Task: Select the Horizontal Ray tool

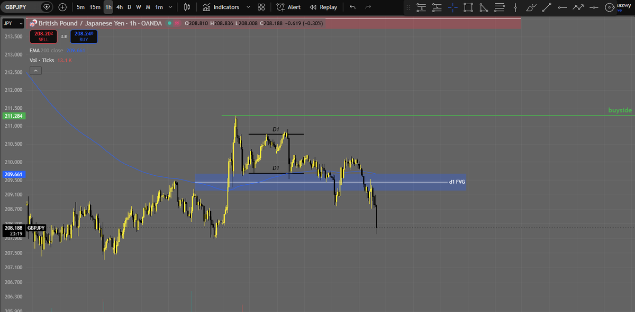Action: coord(562,7)
